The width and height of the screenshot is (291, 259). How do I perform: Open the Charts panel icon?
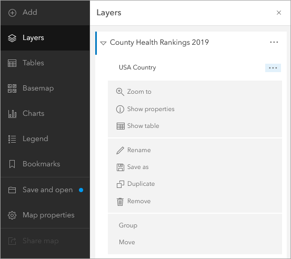(x=12, y=114)
